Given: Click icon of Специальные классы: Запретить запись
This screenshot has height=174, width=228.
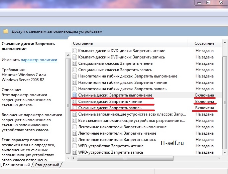Looking at the screenshot, I should (x=75, y=70).
